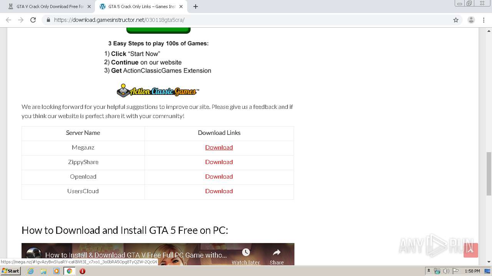Click the How to Download and Install heading

point(125,230)
